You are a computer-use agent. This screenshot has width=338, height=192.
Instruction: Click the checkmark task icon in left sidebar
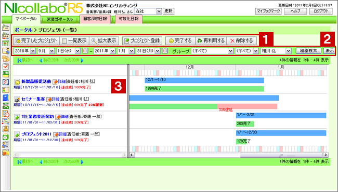(x=6, y=66)
